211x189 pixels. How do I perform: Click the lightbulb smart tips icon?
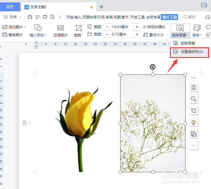pos(194,122)
